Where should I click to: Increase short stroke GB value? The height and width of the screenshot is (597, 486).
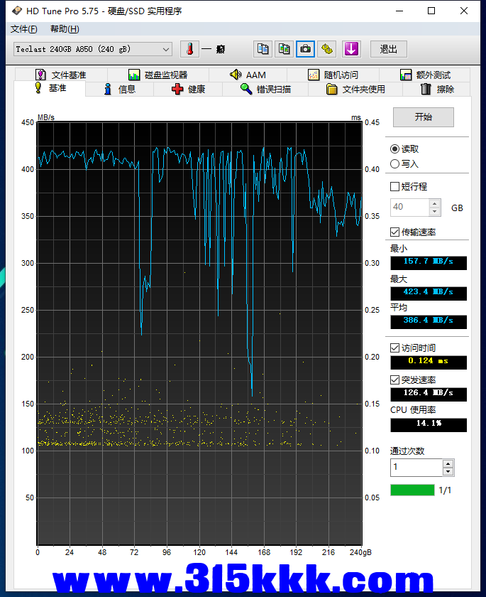click(x=435, y=203)
